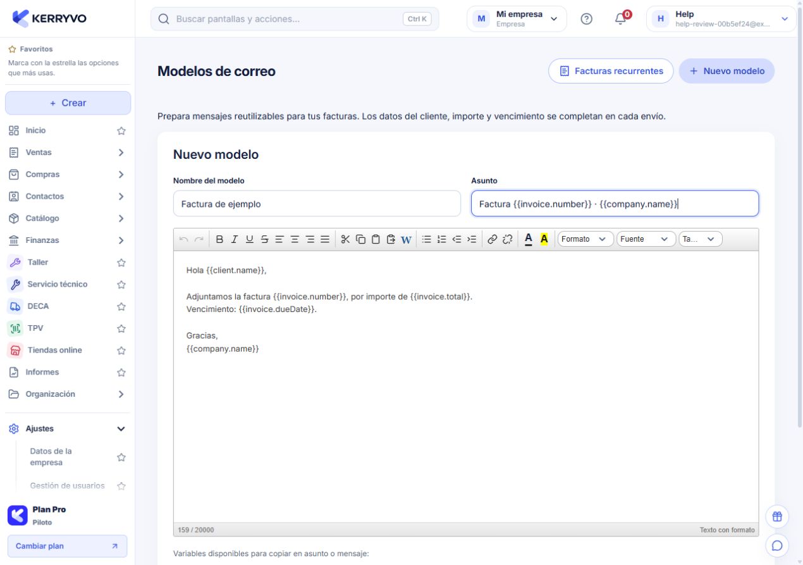803x565 pixels.
Task: Increase the text indent
Action: coord(472,239)
